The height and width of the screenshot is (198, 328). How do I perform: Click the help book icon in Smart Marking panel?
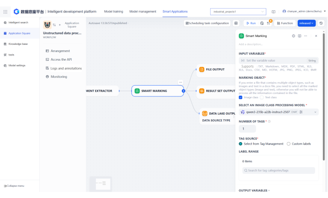(x=300, y=36)
